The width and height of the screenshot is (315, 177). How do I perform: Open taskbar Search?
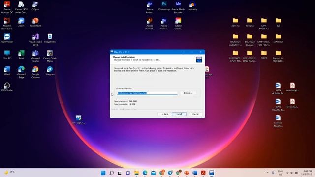tap(112, 173)
